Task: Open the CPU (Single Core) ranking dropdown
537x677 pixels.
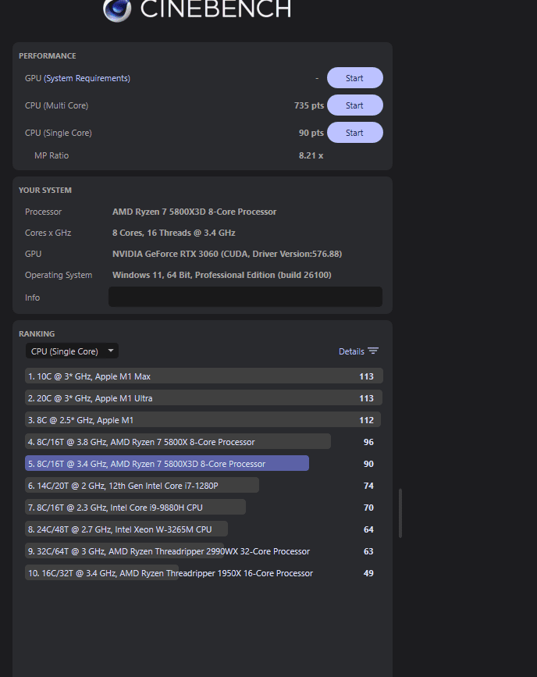Action: tap(72, 351)
